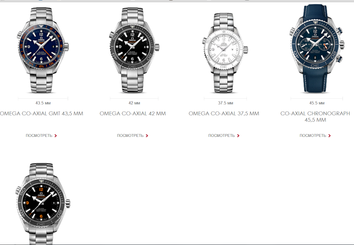Click the 43.5 мм size label
Image resolution: width=354 pixels, height=245 pixels.
tap(43, 103)
